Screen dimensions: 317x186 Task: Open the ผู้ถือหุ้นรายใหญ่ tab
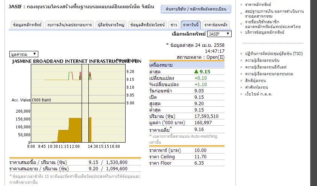(111, 25)
